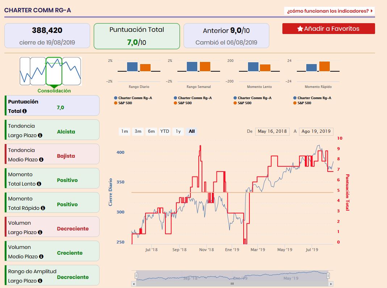The image size is (387, 288).
Task: Open info icon for Tendencia Largo Plazo
Action: click(40, 135)
